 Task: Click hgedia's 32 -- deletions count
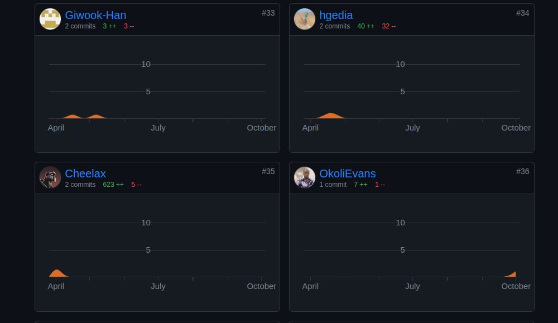pos(388,26)
